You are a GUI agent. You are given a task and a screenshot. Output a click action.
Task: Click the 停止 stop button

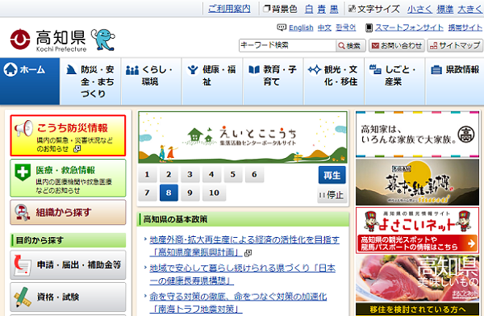pyautogui.click(x=332, y=195)
